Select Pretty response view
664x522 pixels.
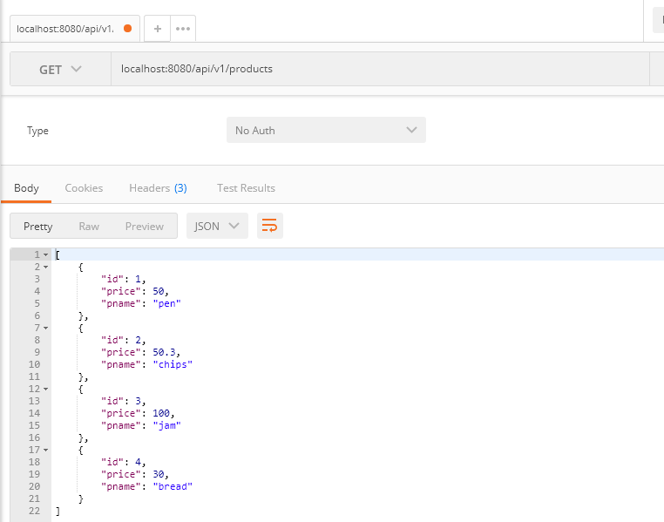point(38,226)
